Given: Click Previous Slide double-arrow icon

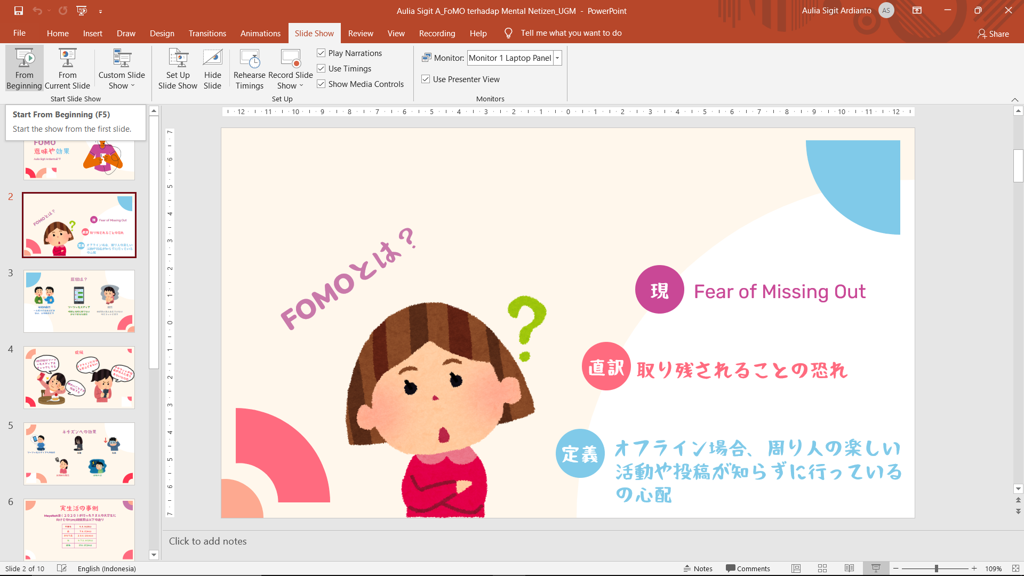Looking at the screenshot, I should tap(1018, 500).
